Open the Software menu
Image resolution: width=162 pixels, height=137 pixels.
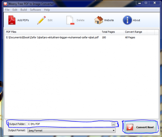point(35,10)
